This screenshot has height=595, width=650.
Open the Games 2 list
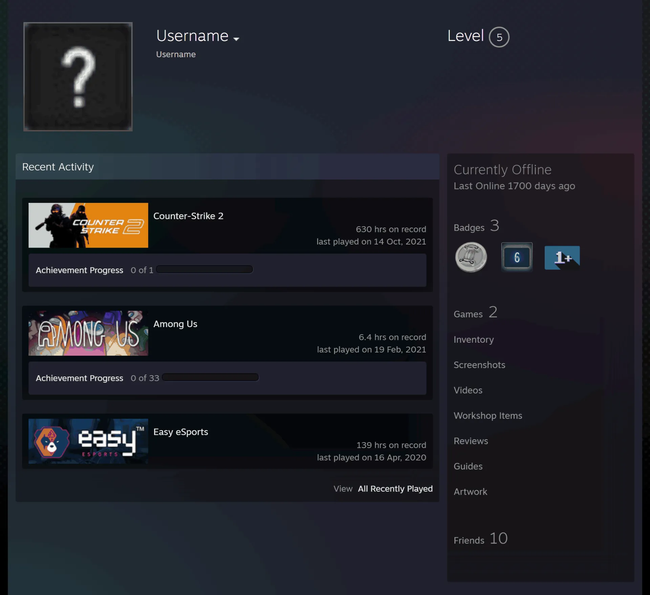(475, 313)
